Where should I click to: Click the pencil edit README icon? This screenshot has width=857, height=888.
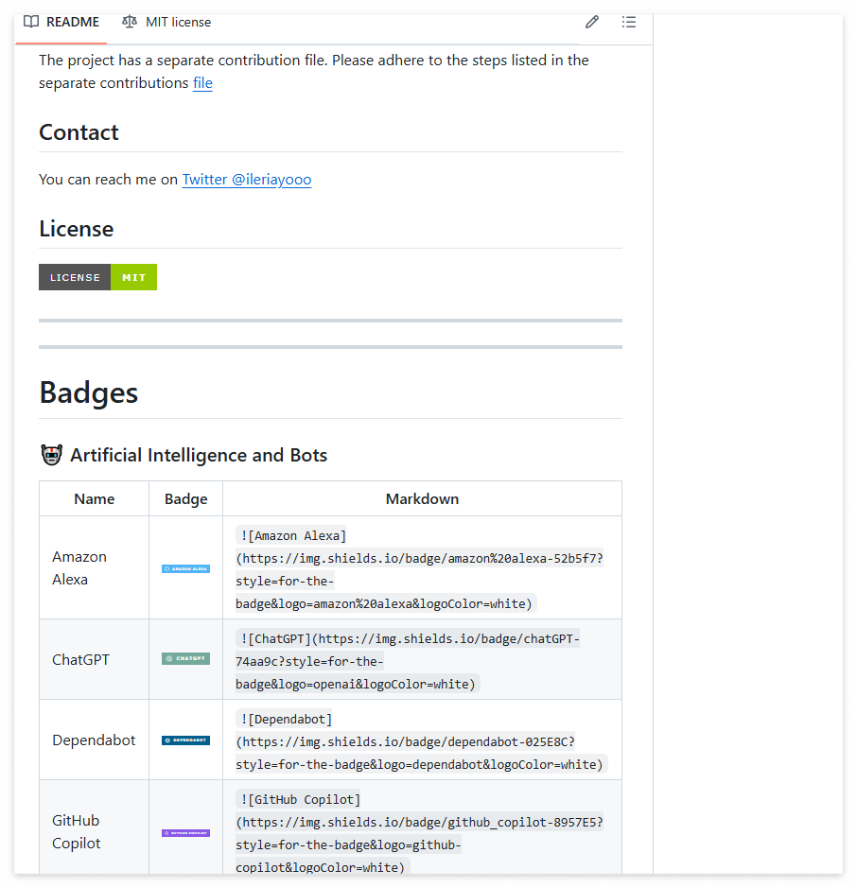click(x=592, y=22)
